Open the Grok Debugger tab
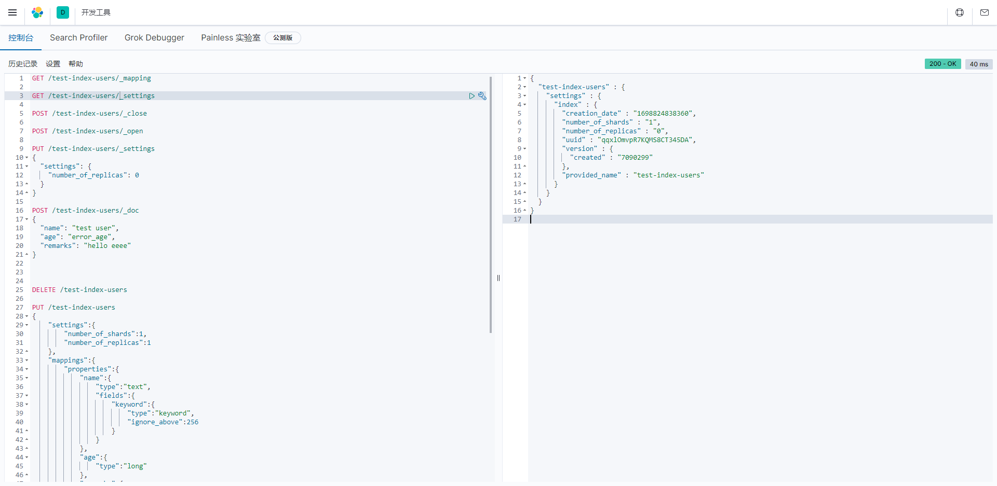Screen dimensions: 997x486 154,38
